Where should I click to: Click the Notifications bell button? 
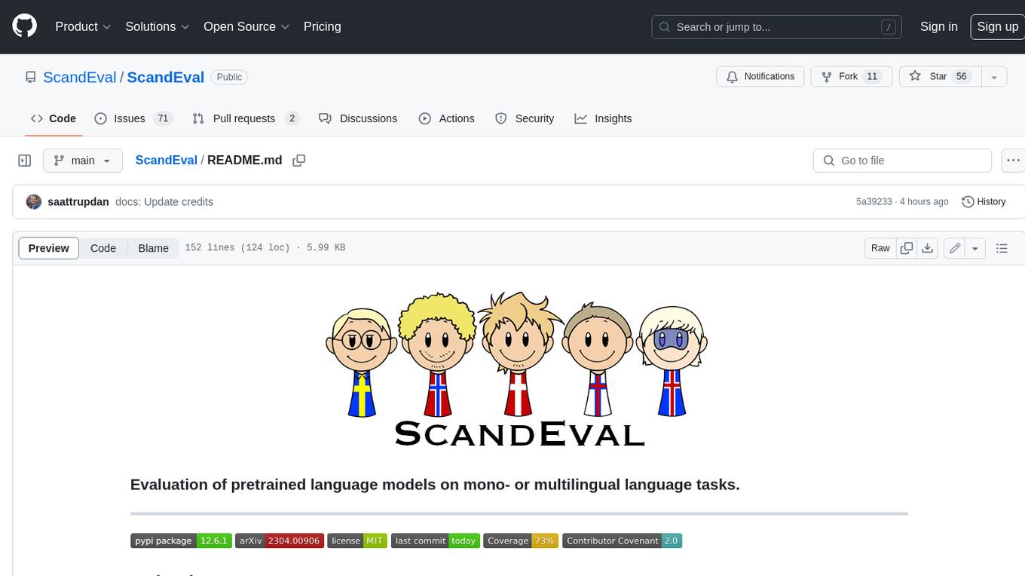click(760, 77)
